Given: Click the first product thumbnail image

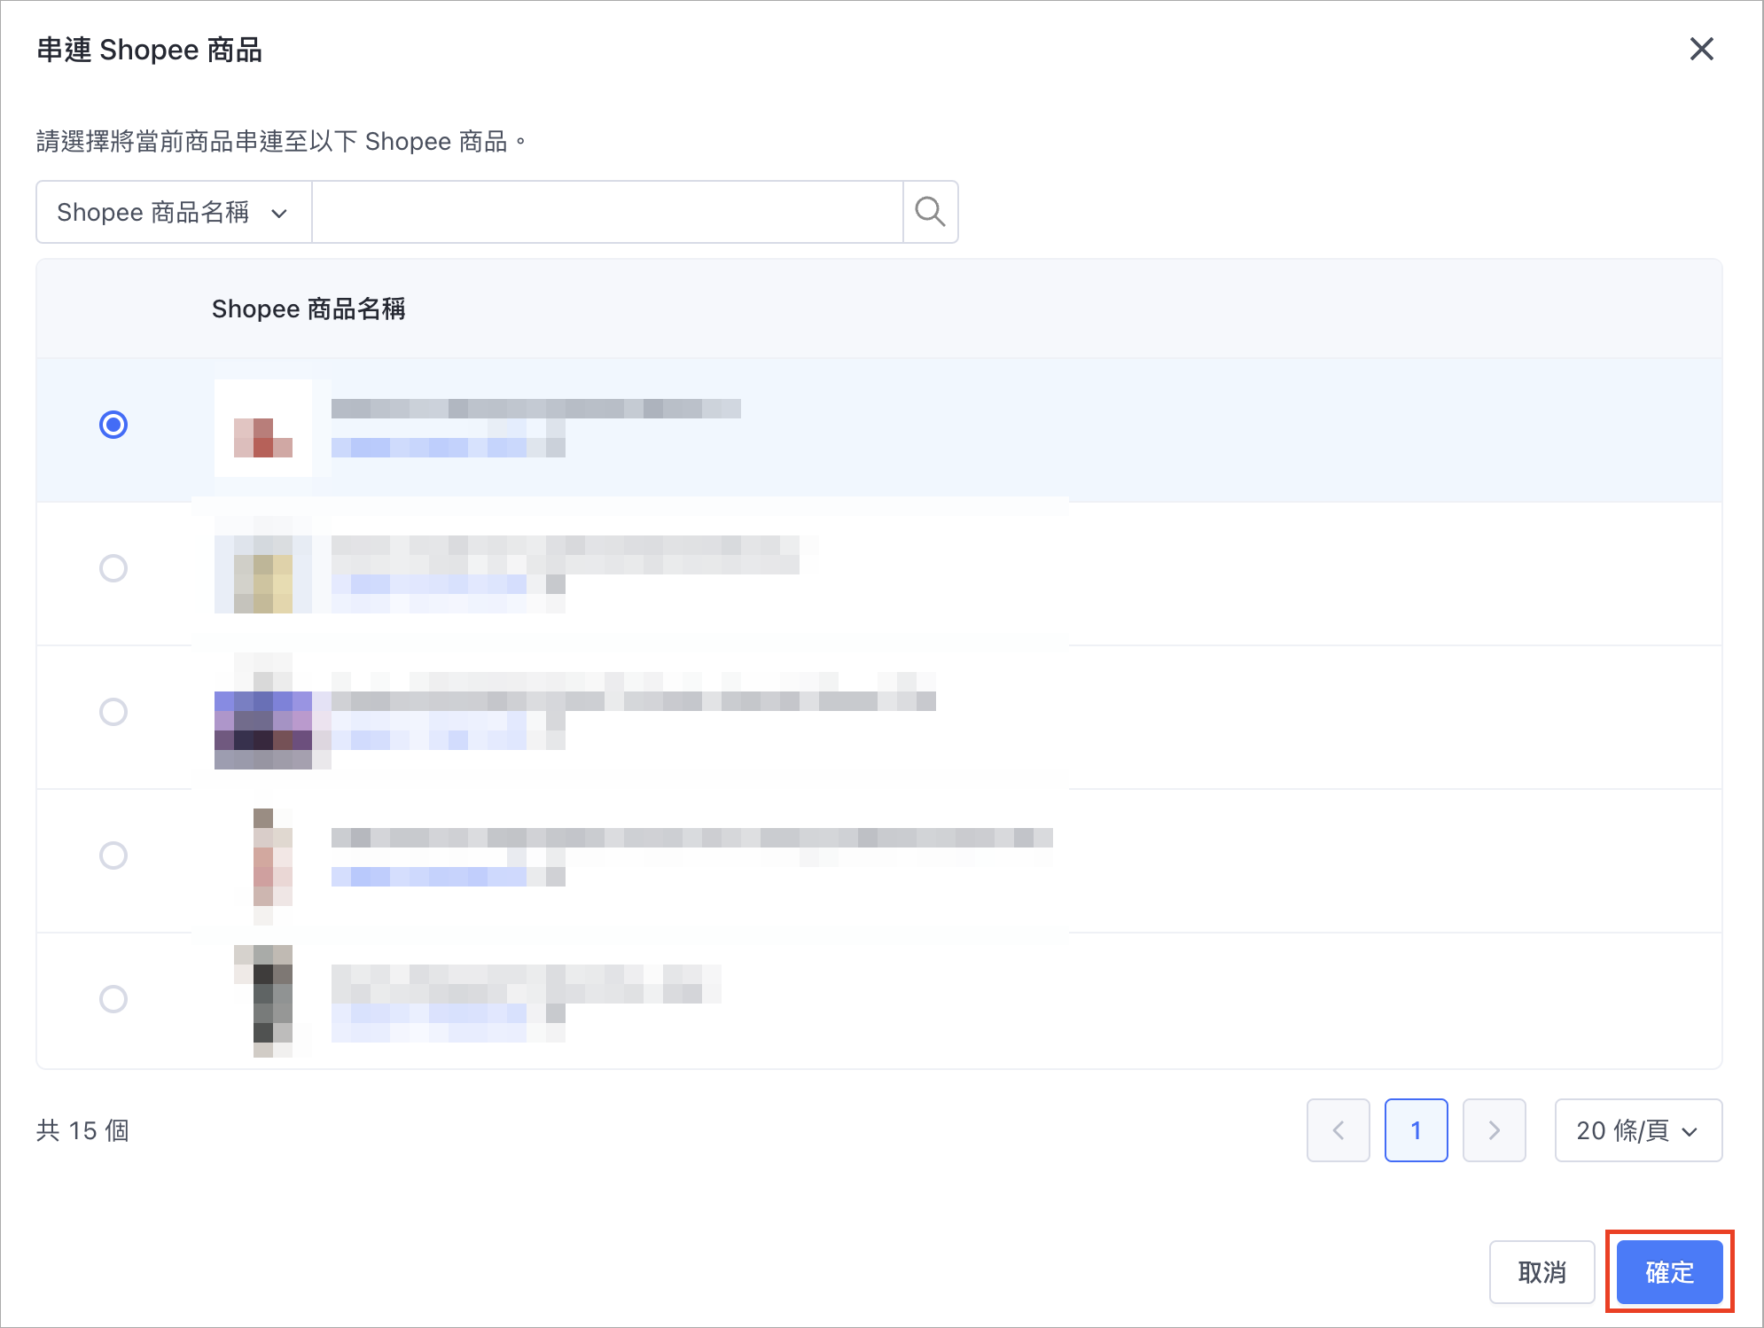Looking at the screenshot, I should coord(263,428).
